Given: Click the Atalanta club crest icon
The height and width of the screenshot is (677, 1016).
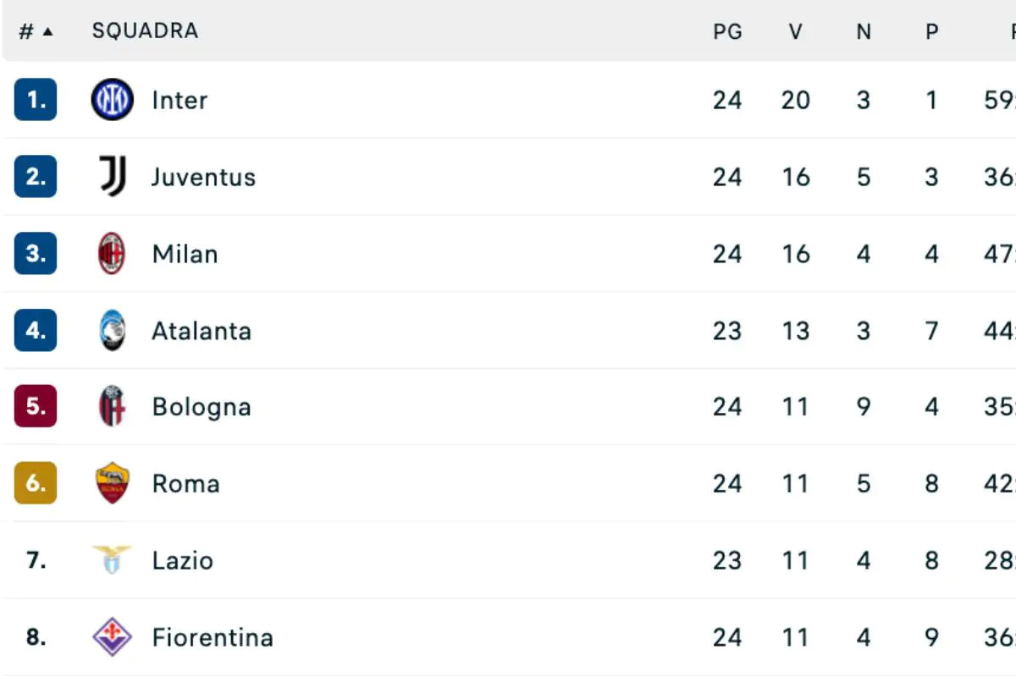Looking at the screenshot, I should click(112, 330).
